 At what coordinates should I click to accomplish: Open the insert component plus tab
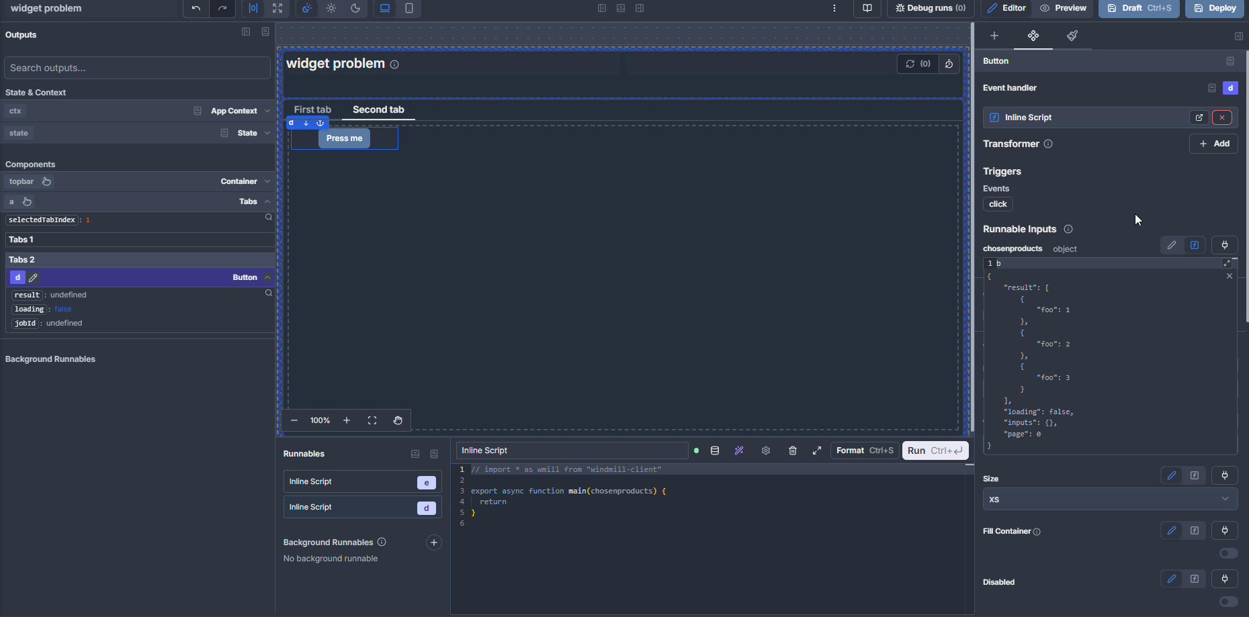point(994,36)
